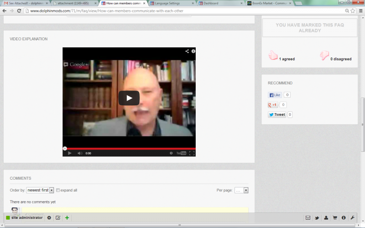Click the watch later clock icon in player

point(171,153)
